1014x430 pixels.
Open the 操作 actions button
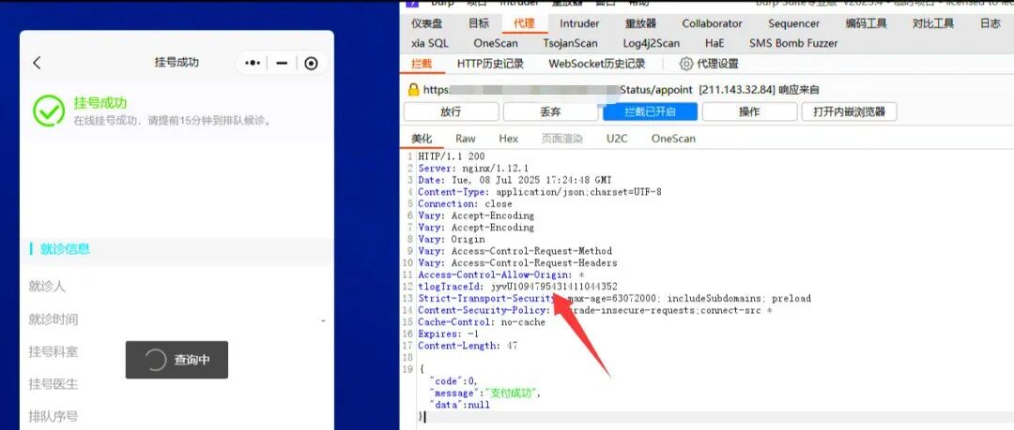pyautogui.click(x=749, y=111)
